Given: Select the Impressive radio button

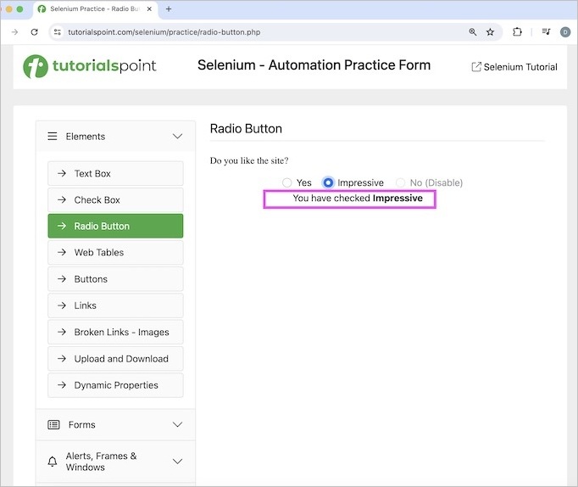Looking at the screenshot, I should click(329, 183).
